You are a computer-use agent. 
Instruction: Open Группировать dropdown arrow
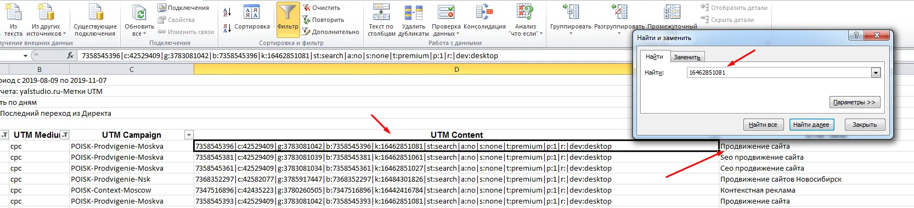[x=571, y=34]
